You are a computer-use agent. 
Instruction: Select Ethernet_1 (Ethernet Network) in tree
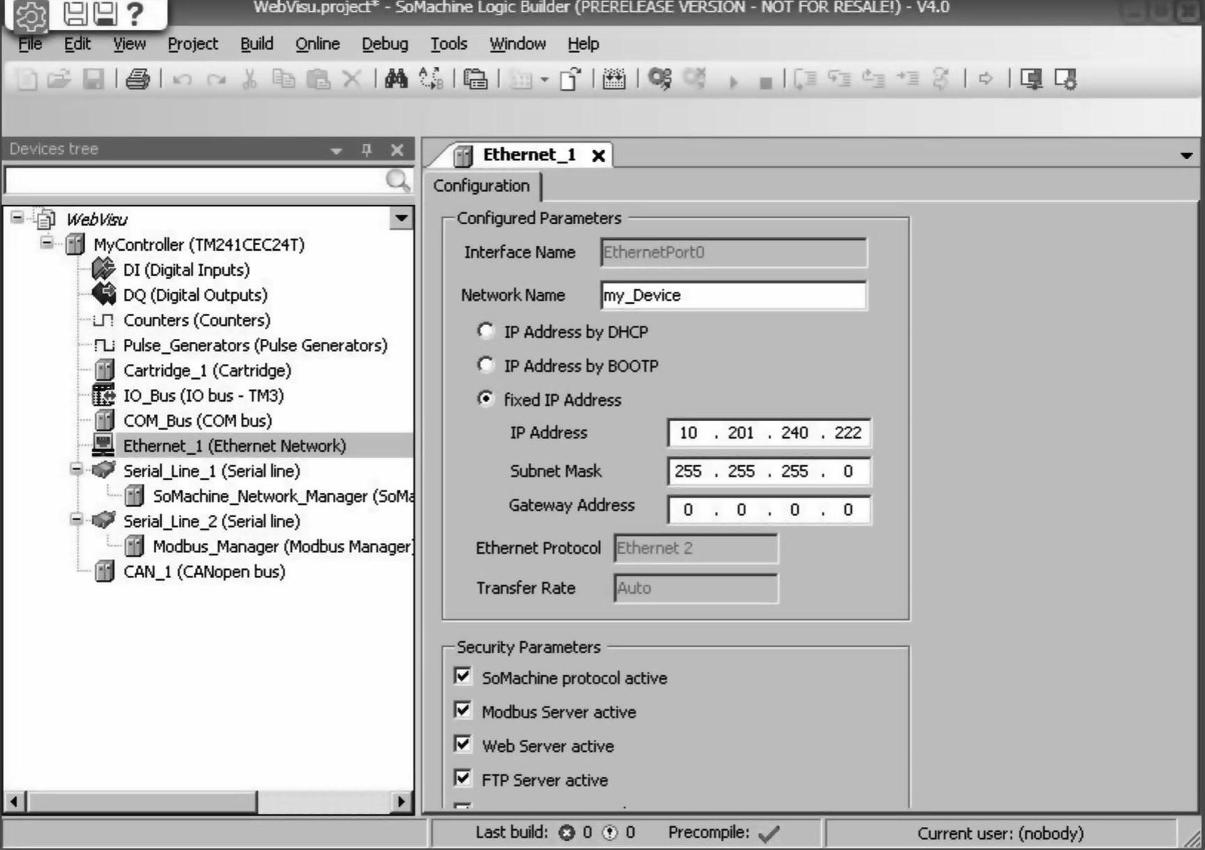point(234,446)
